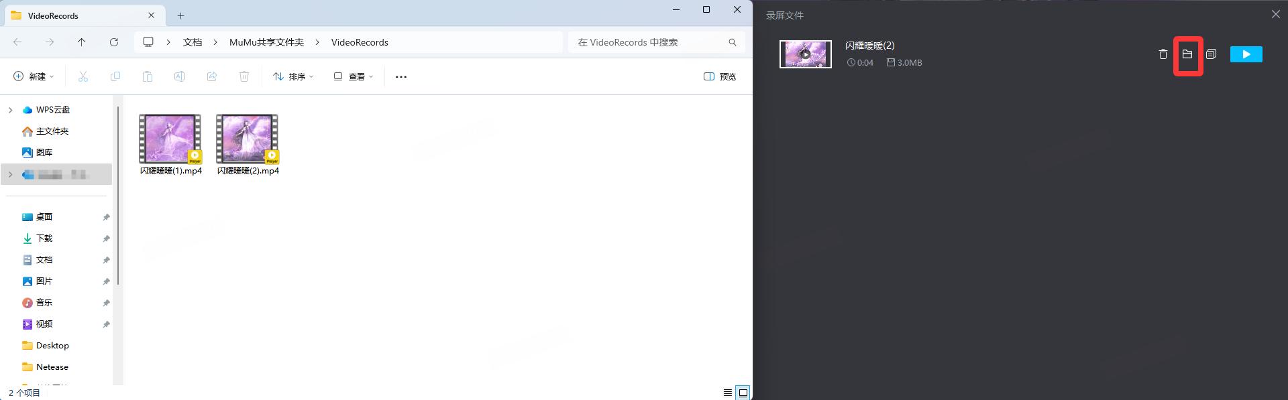Click the 在 VideoRecords 中搜索 search box
Screen dimensions: 1288x400
(647, 42)
